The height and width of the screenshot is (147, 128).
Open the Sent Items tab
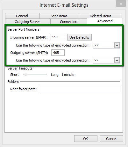pos(59,16)
